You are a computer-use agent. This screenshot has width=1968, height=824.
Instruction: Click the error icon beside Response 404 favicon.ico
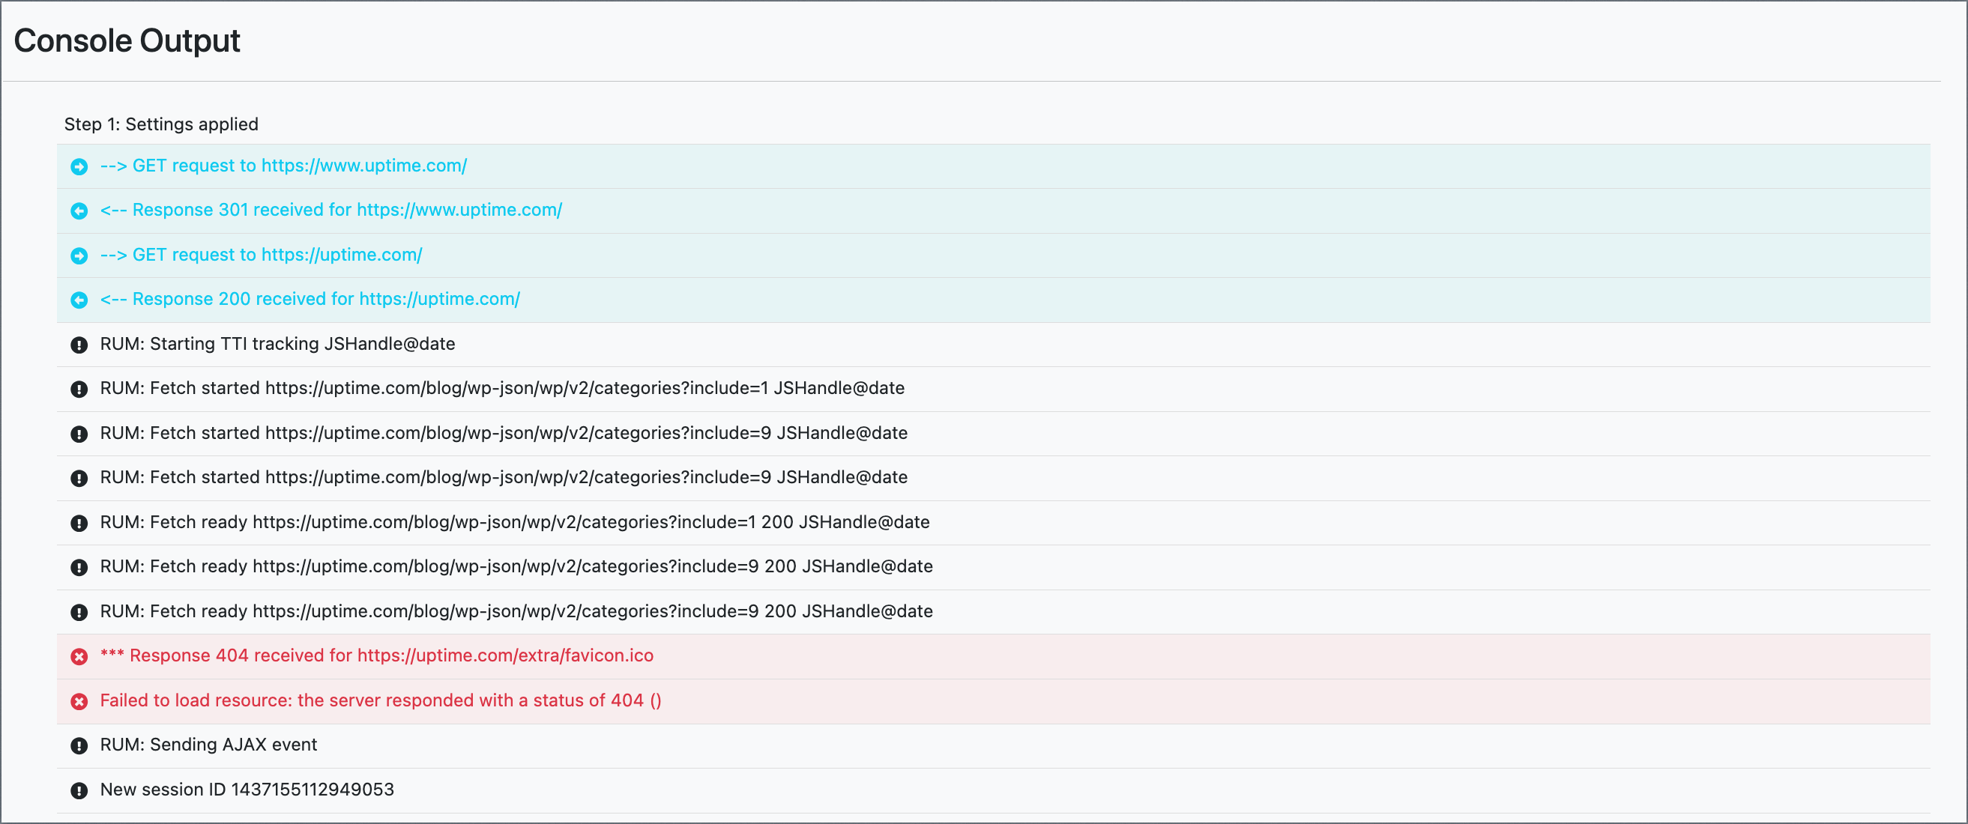click(79, 657)
